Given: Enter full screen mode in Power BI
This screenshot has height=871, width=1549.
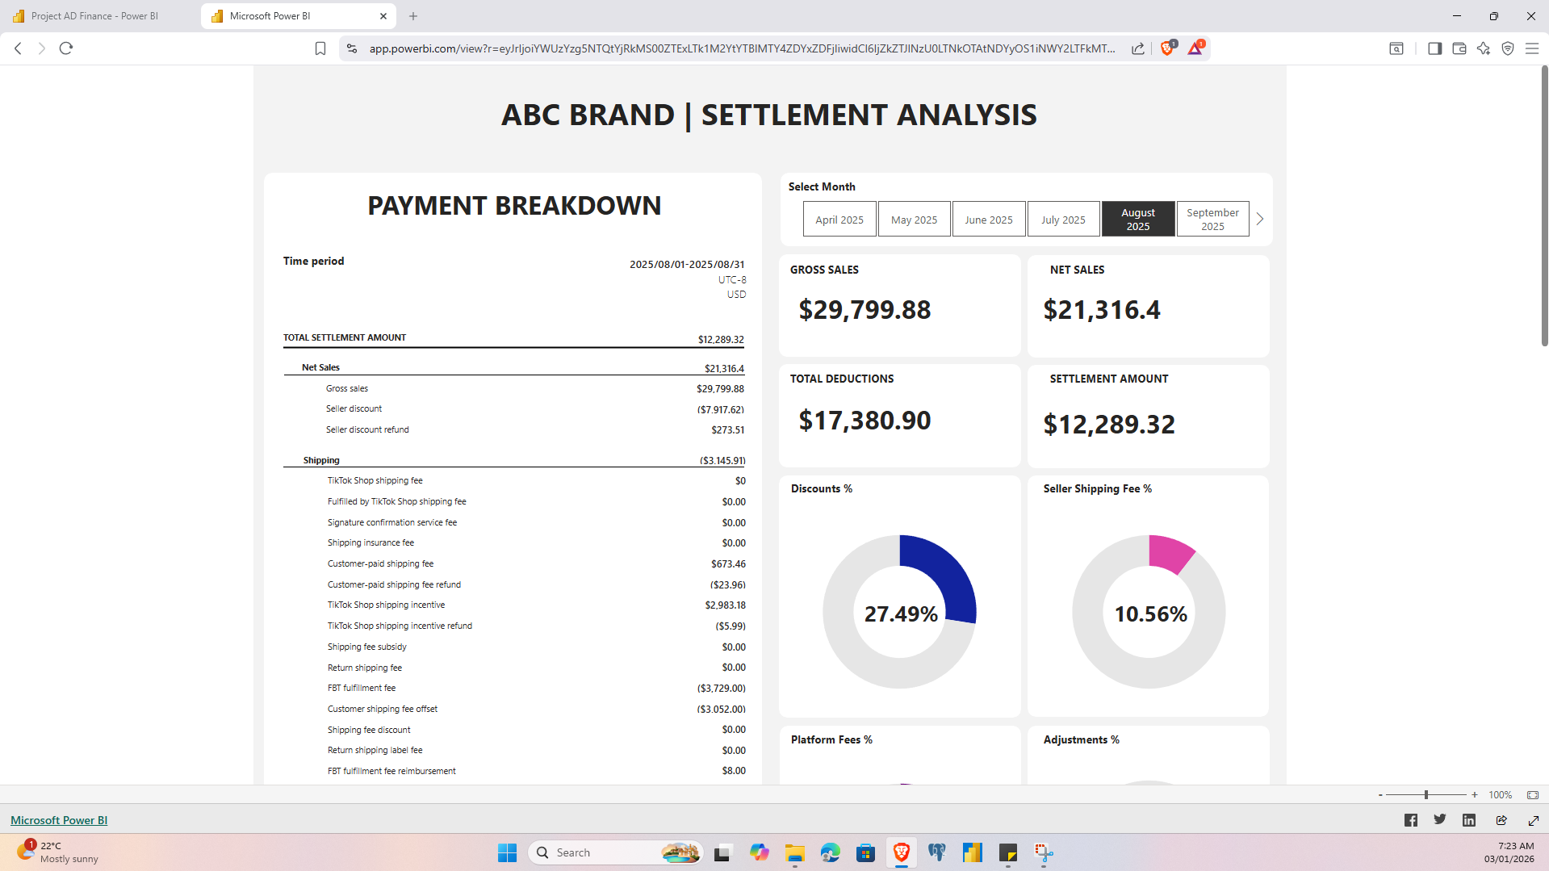Looking at the screenshot, I should [1533, 820].
